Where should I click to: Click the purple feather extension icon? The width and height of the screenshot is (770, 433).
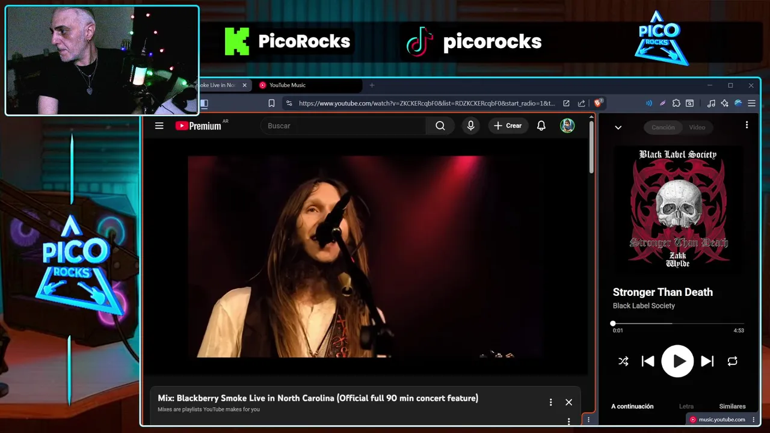tap(662, 103)
